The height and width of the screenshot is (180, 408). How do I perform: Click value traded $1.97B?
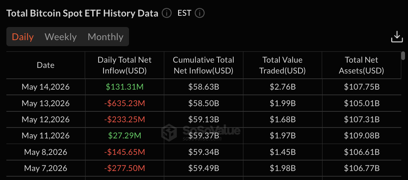point(283,135)
